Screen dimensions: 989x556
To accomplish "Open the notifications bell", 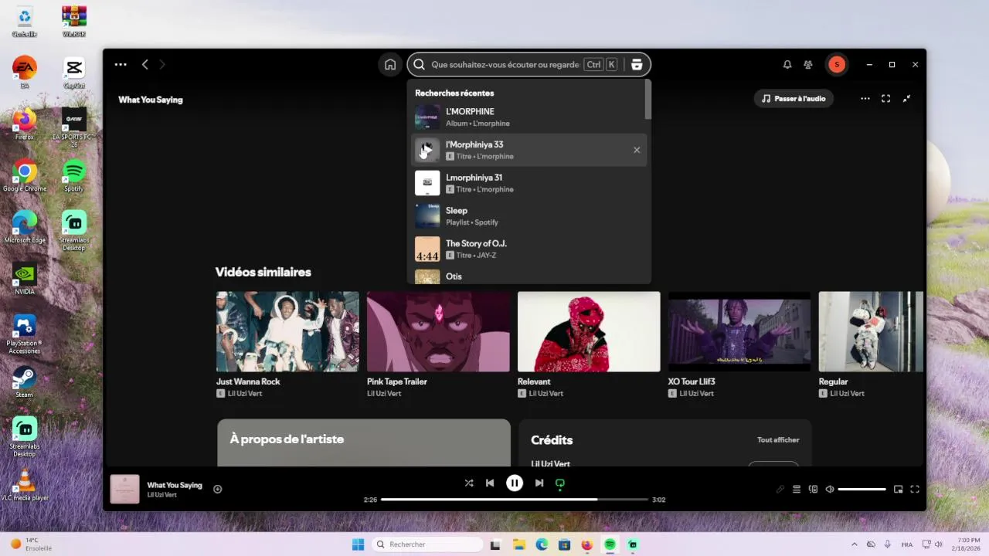I will 787,65.
